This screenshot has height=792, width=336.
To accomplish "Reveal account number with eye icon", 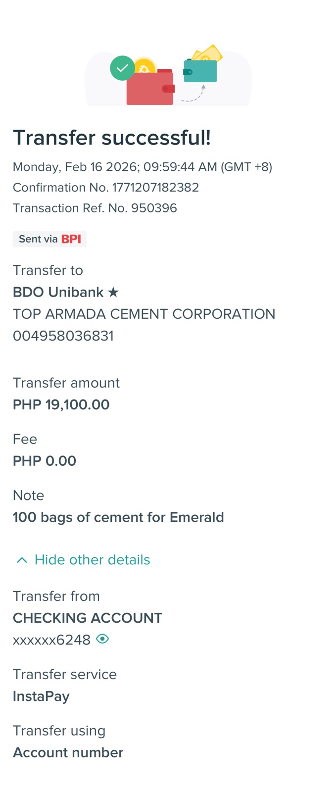I will tap(102, 639).
